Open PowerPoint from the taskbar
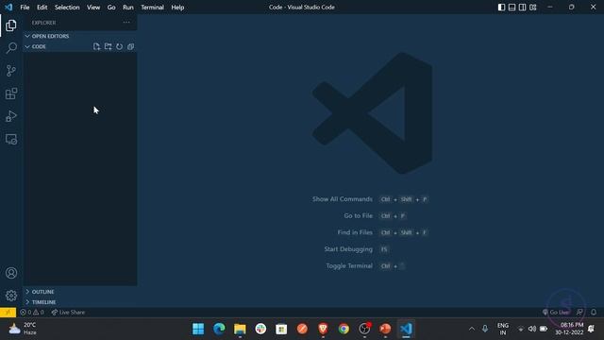Screen dimensions: 604x340 click(385, 329)
